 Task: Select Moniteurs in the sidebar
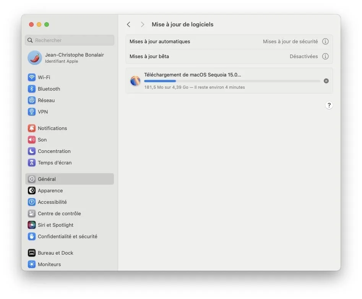[47, 264]
